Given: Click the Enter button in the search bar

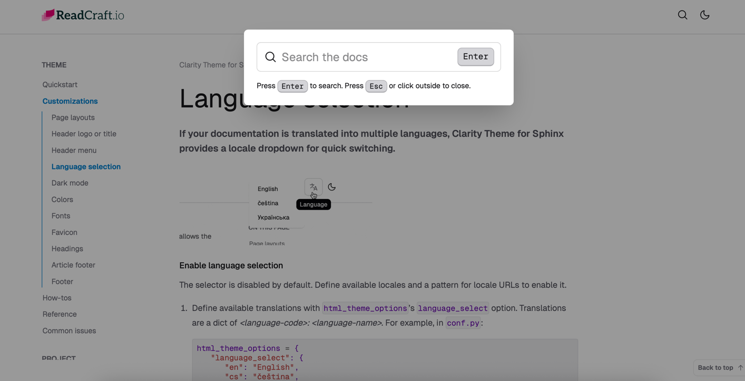Looking at the screenshot, I should click(x=475, y=56).
